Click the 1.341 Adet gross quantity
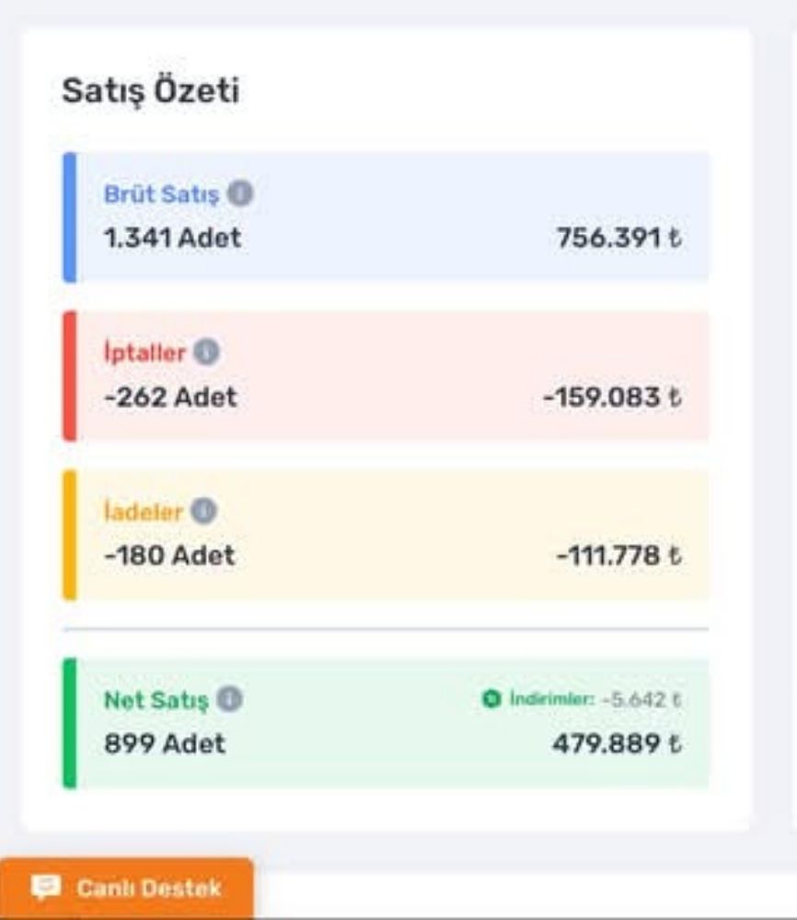This screenshot has width=797, height=920. (x=172, y=239)
